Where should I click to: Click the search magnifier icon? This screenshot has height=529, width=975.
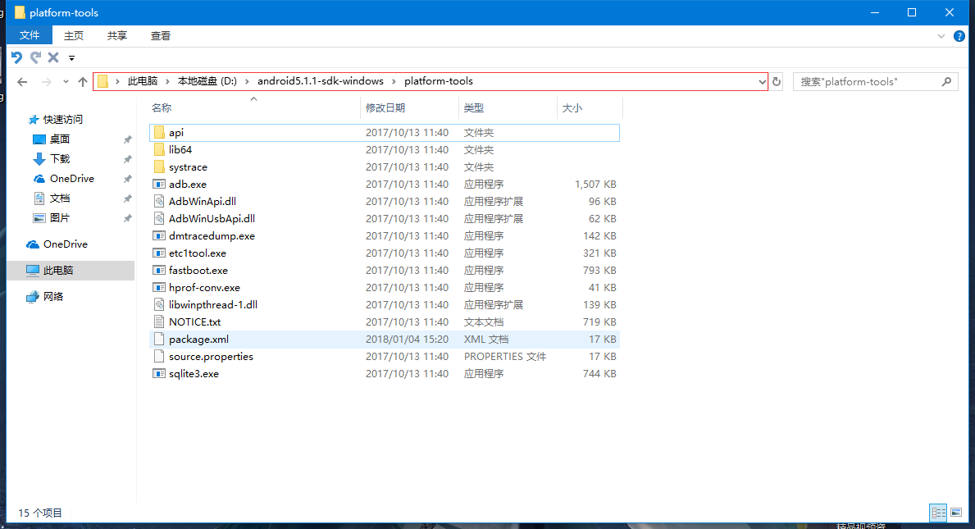pos(946,81)
